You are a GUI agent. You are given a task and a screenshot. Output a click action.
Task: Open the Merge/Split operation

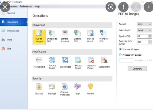click(39, 63)
